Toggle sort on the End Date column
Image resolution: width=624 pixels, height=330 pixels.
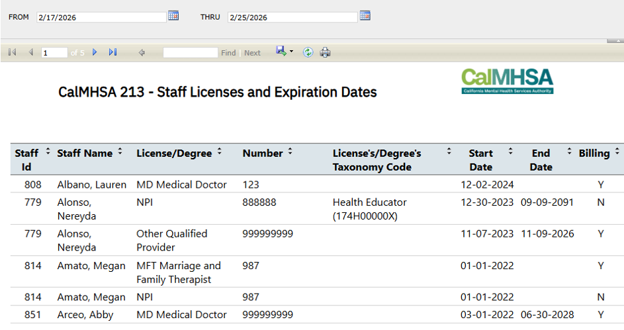coord(569,152)
